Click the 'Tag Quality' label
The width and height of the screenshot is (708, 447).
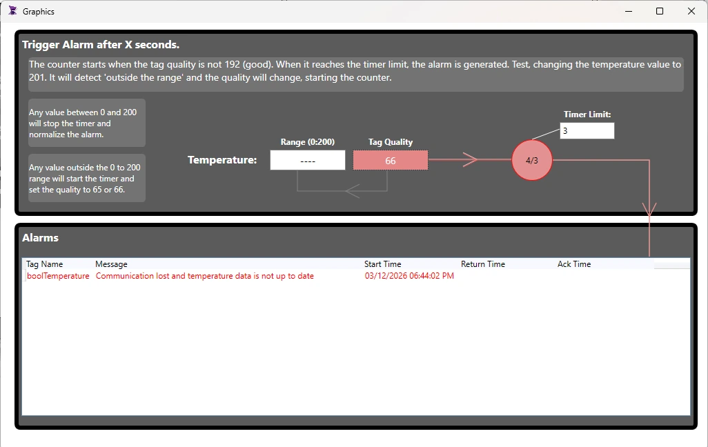[391, 142]
